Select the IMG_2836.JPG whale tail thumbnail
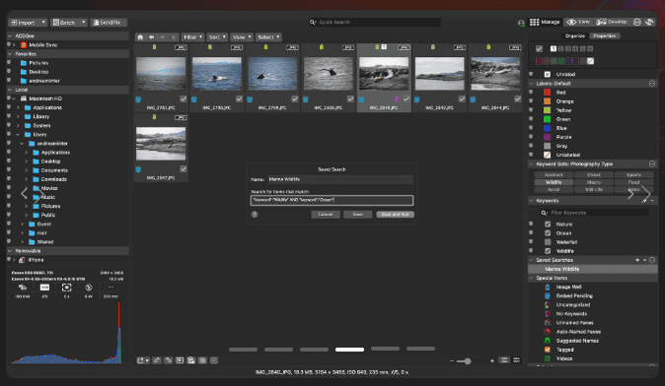This screenshot has width=665, height=386. 329,74
